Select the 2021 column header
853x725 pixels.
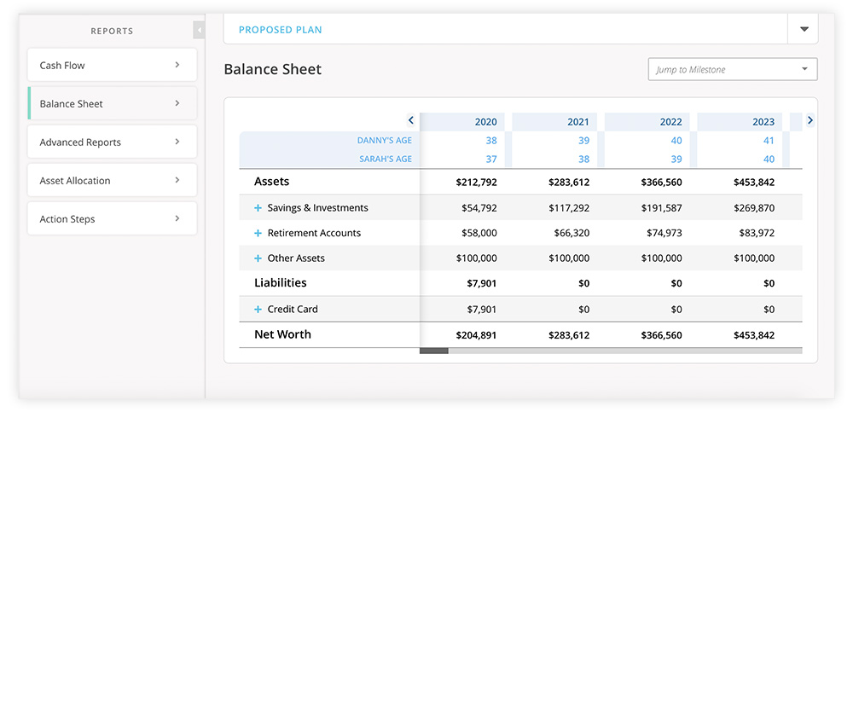pos(554,122)
